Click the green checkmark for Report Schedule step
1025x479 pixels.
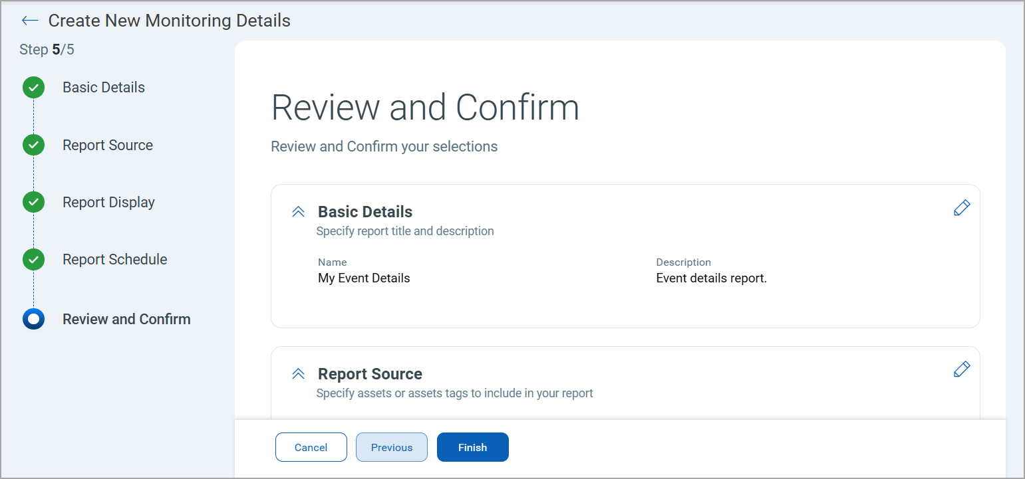[33, 260]
